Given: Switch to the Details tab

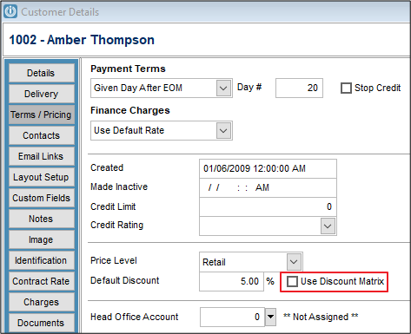Looking at the screenshot, I should 41,73.
